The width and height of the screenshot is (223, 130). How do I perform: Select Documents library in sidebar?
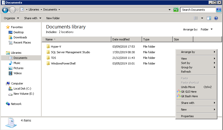point(20,58)
